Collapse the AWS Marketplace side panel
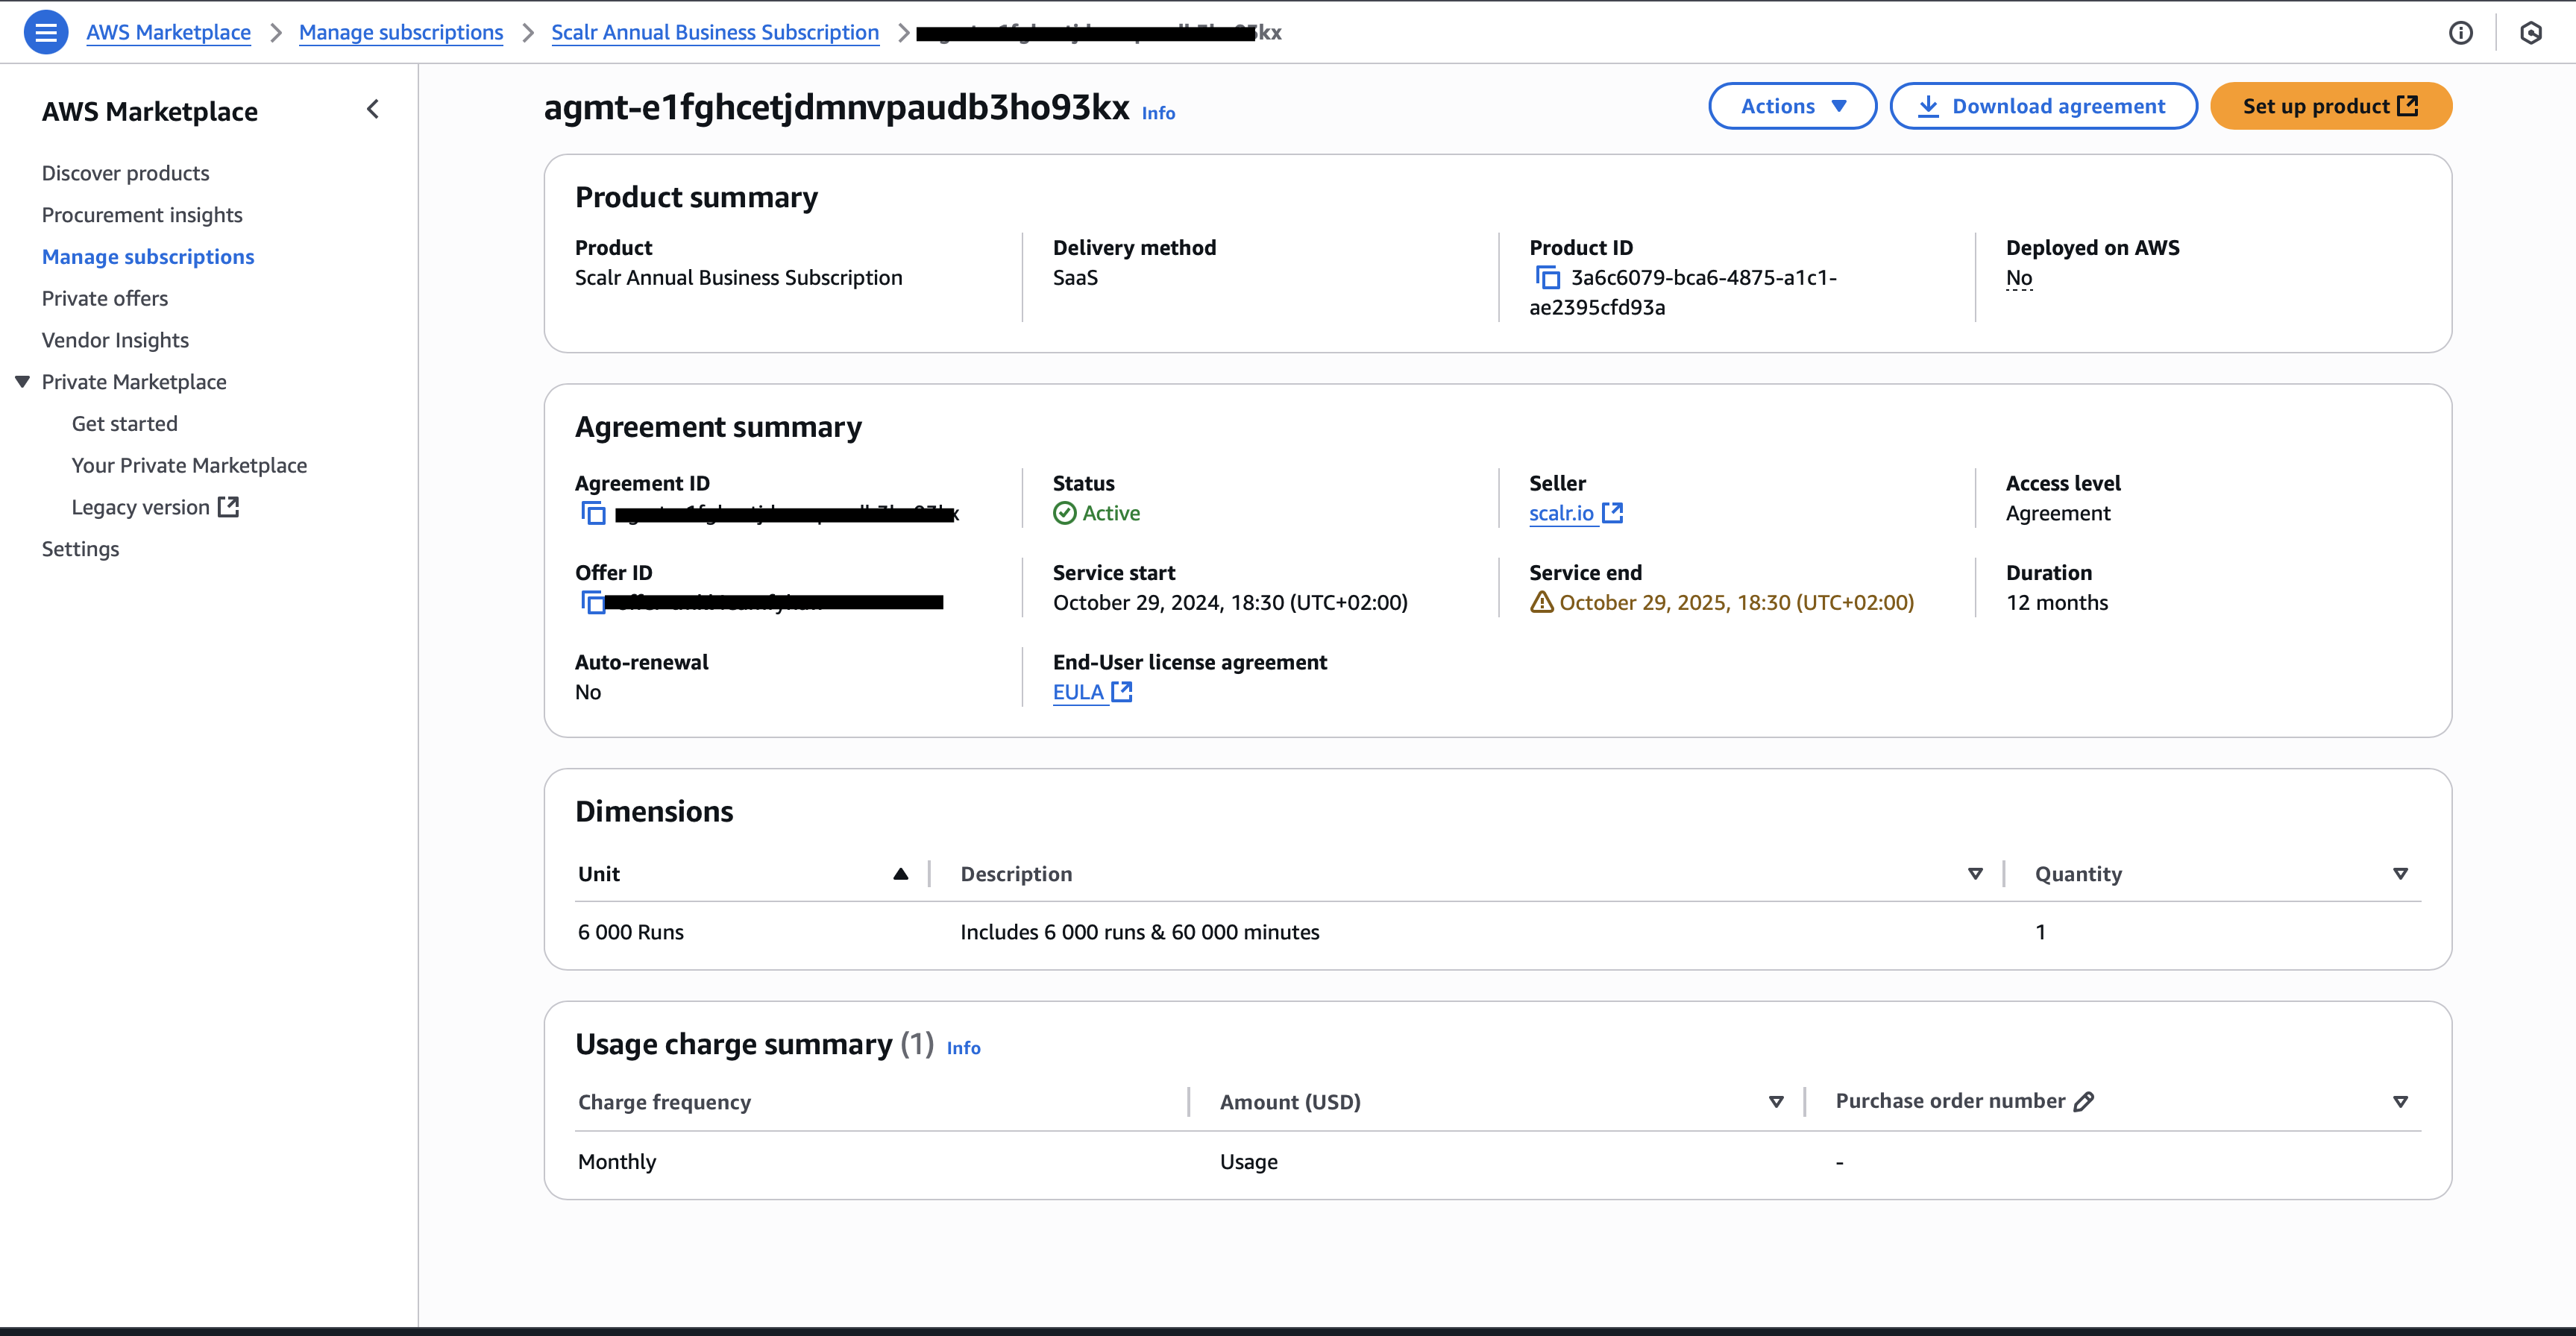The height and width of the screenshot is (1336, 2576). (373, 109)
